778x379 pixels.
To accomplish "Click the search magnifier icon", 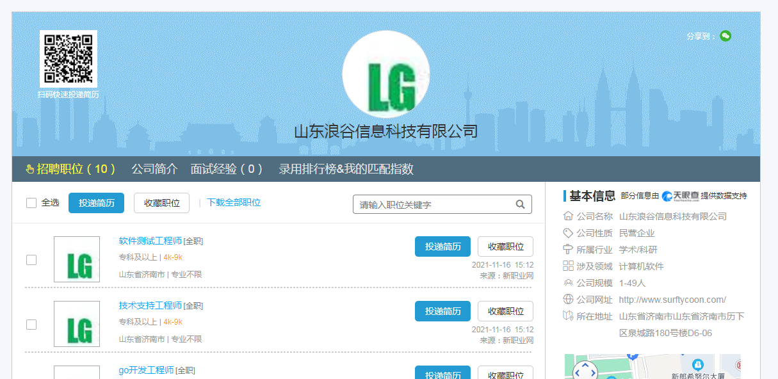I will click(x=521, y=204).
